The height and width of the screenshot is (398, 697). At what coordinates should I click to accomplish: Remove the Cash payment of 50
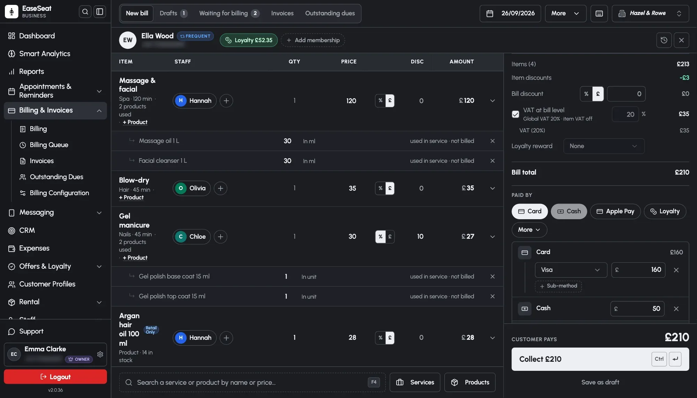[676, 309]
